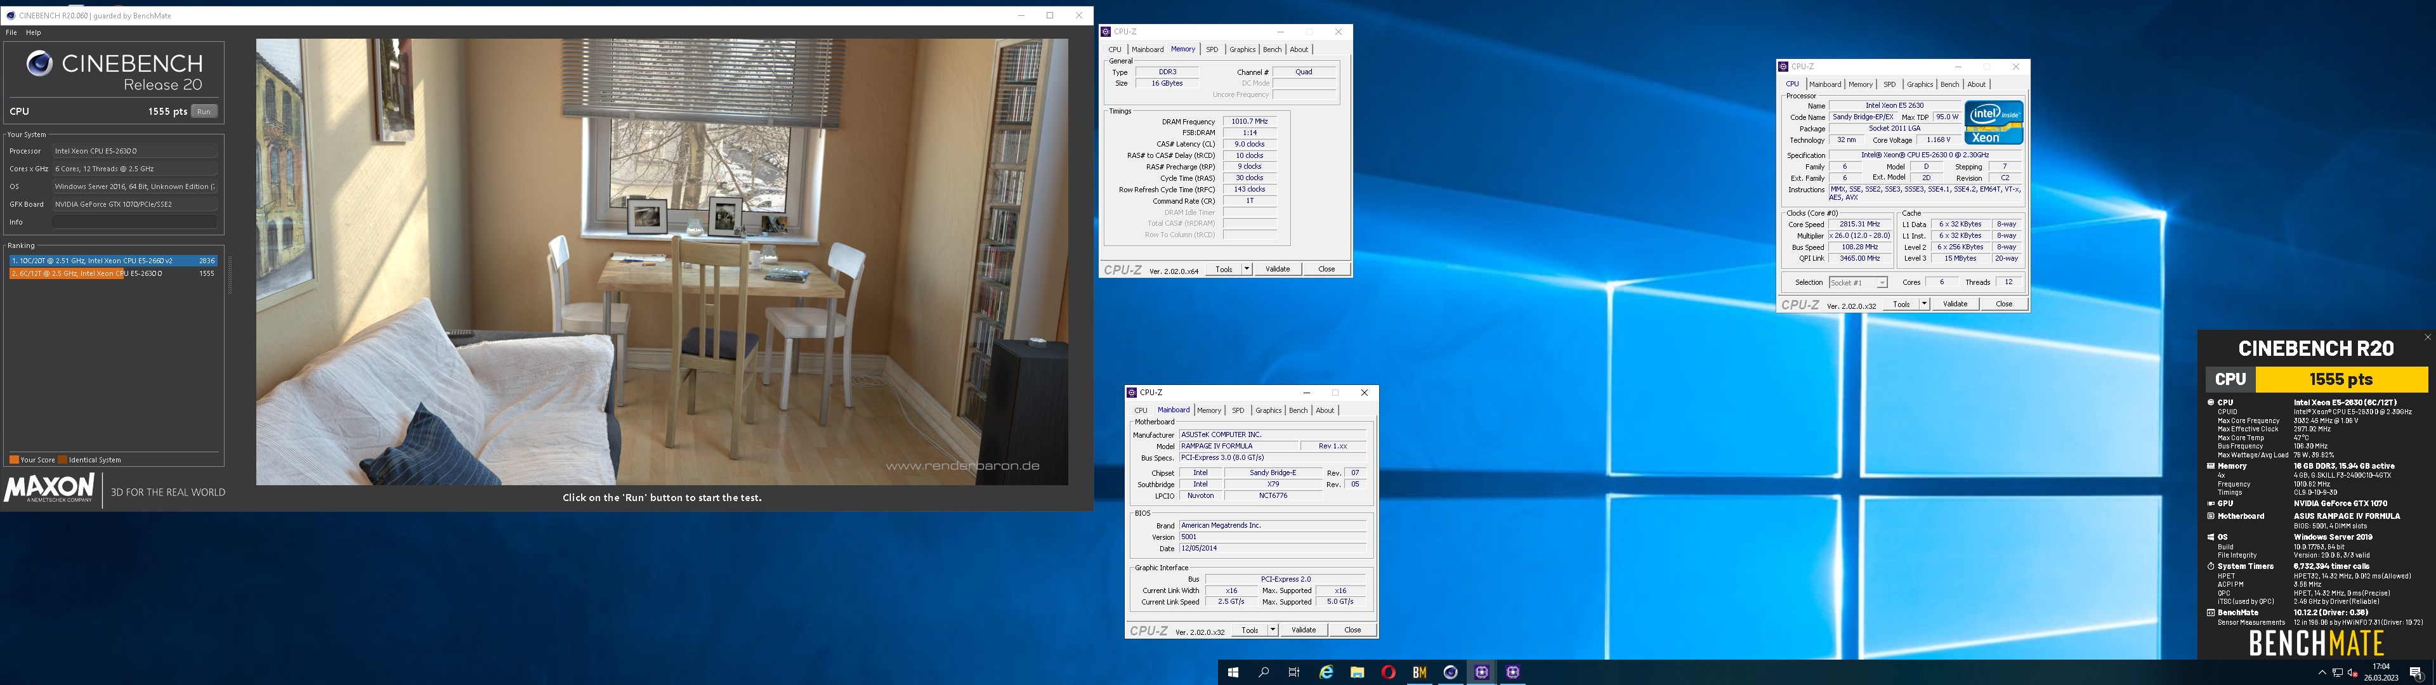This screenshot has width=2436, height=685.
Task: Switch to BenchMate via BM taskbar icon
Action: click(1420, 673)
